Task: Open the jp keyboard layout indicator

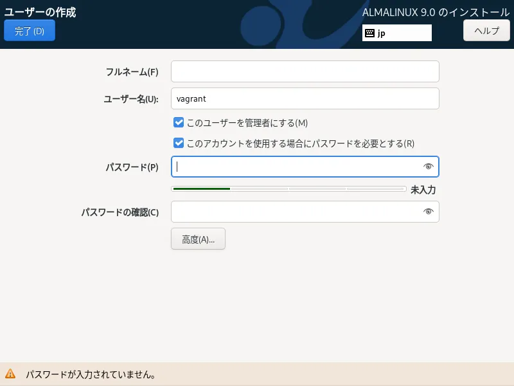Action: click(396, 33)
